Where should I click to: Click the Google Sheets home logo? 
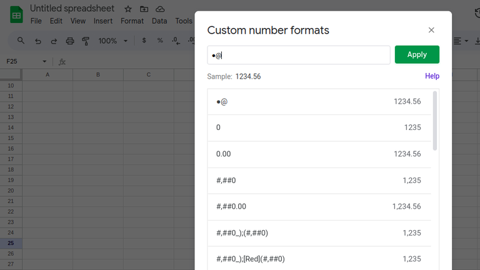click(x=16, y=14)
